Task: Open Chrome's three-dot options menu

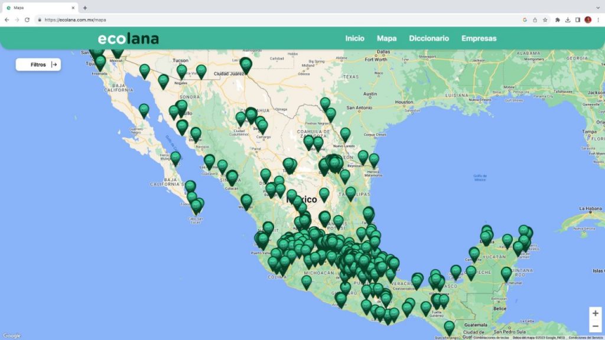Action: click(x=599, y=19)
